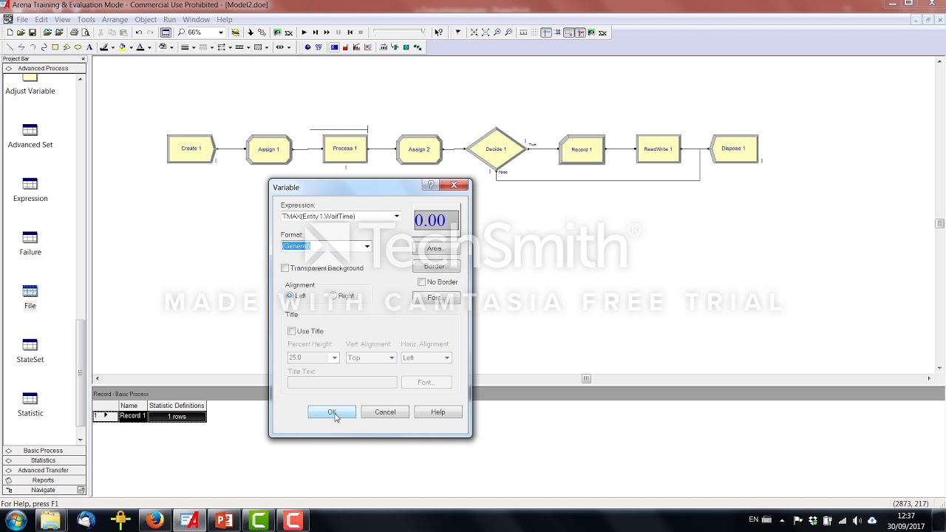The image size is (946, 532).
Task: Click the Font... button below No Border
Action: coord(436,298)
